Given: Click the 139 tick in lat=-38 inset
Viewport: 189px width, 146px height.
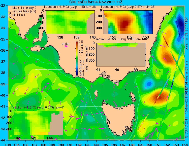Looking at the screenshot, I should [x=77, y=37].
